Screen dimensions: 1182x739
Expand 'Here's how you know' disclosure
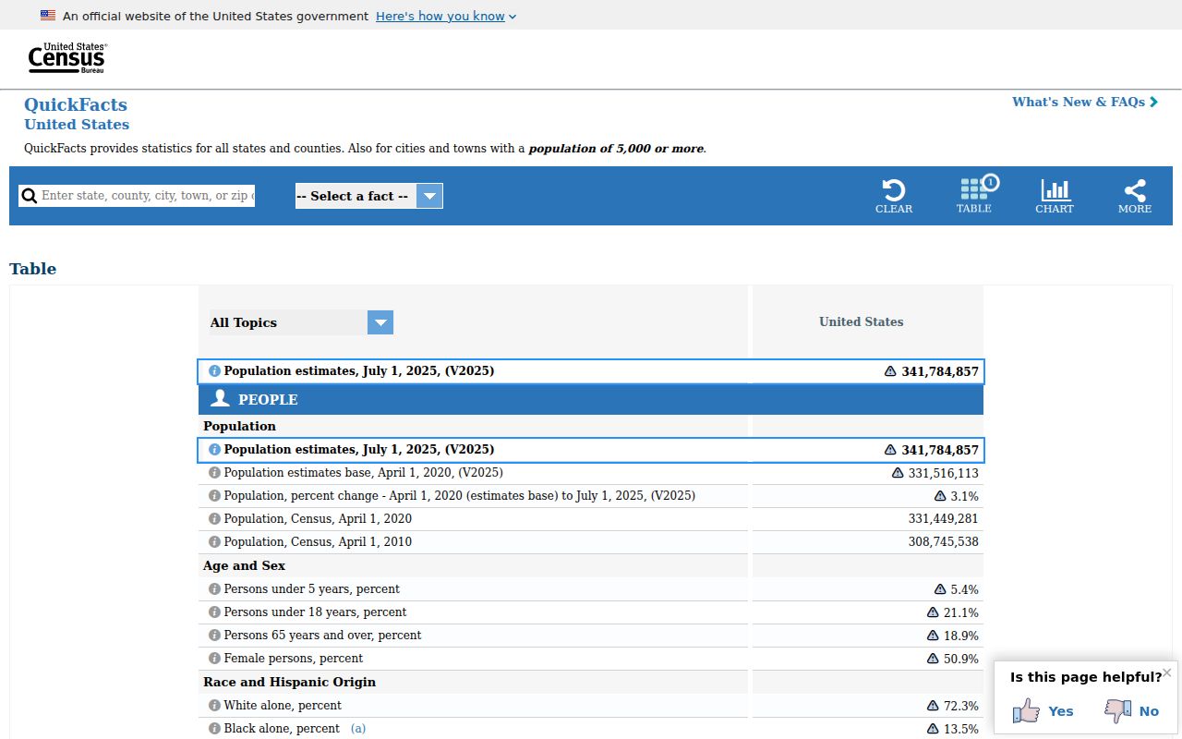446,16
